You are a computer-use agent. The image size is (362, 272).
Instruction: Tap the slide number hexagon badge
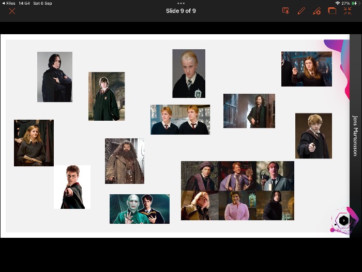343,220
